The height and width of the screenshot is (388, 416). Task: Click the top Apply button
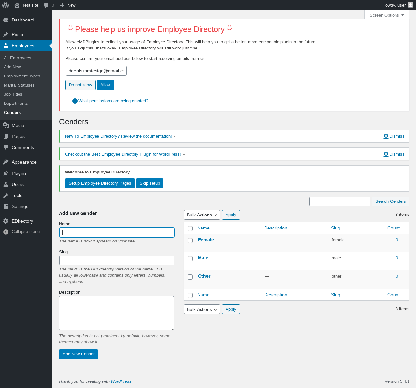[x=231, y=215]
